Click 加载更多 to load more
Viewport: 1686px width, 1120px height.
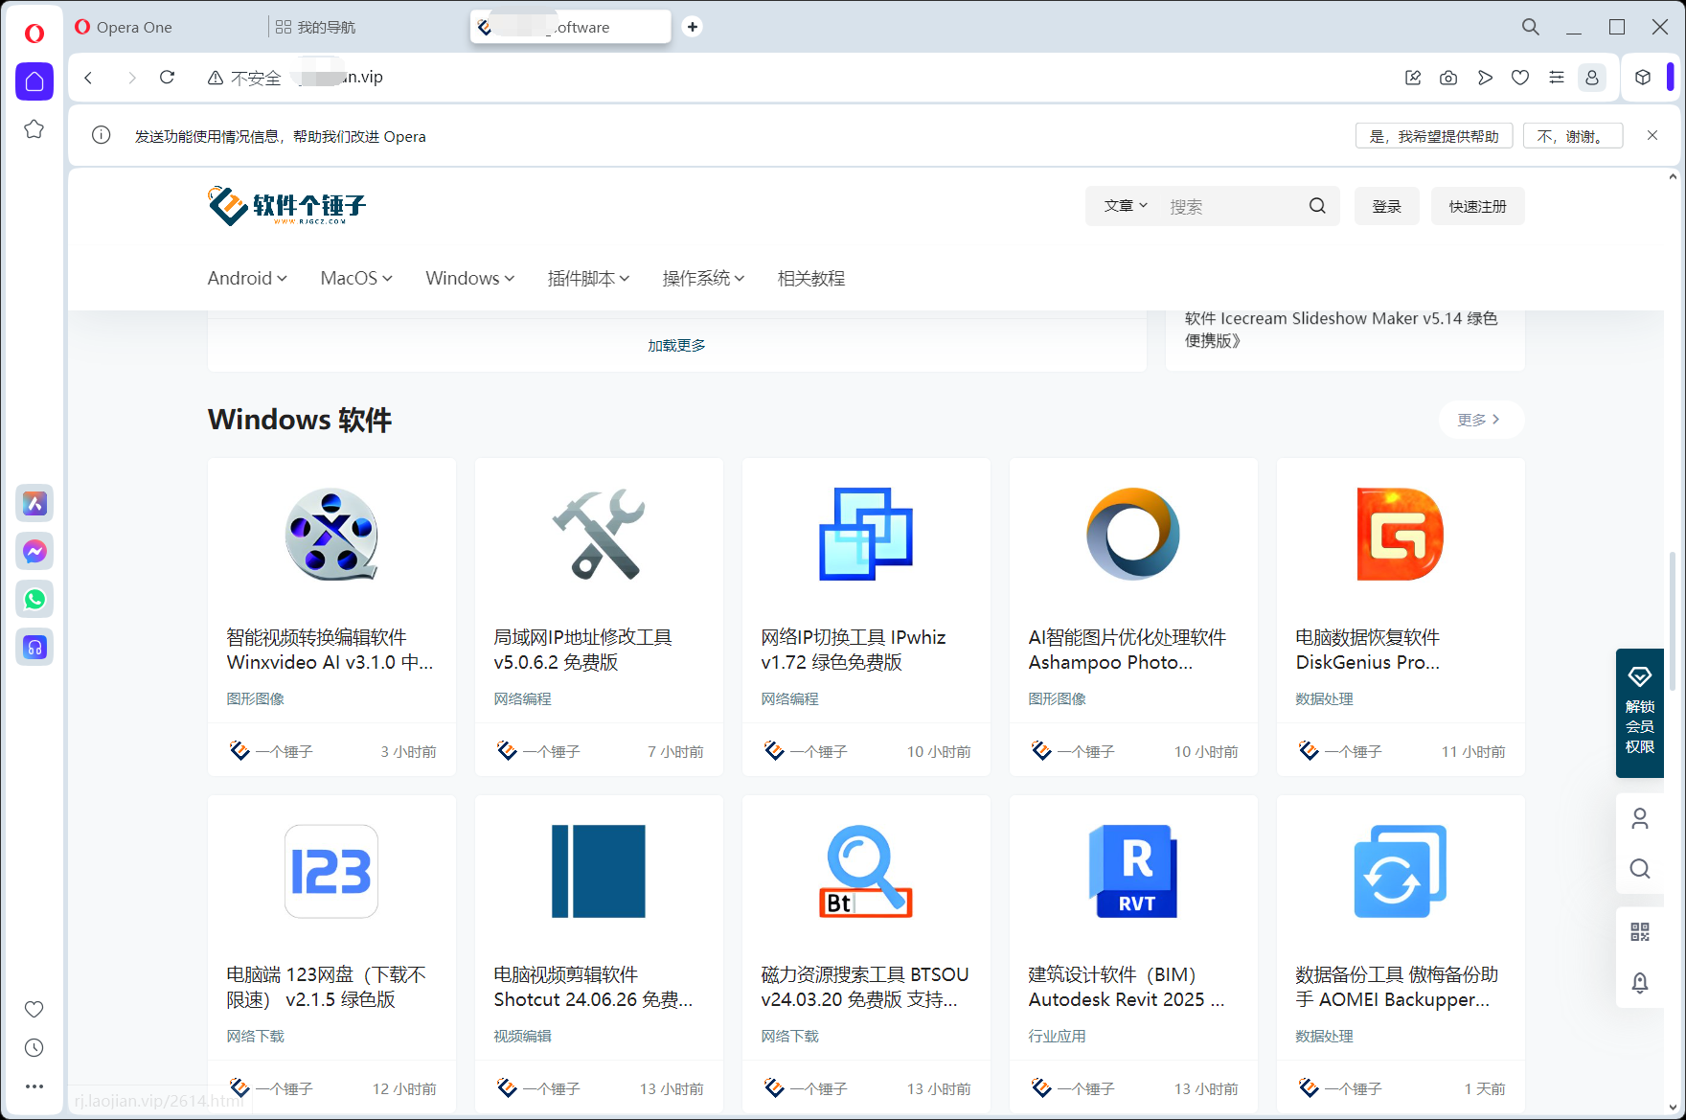676,345
